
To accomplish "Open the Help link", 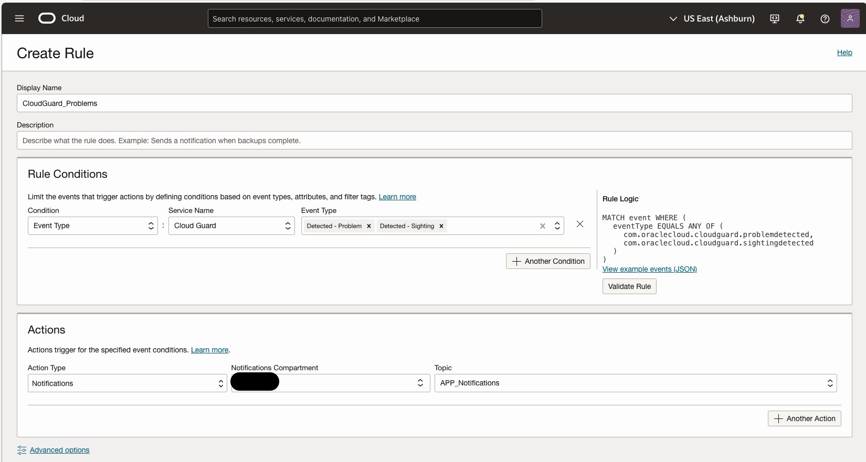I will click(844, 52).
